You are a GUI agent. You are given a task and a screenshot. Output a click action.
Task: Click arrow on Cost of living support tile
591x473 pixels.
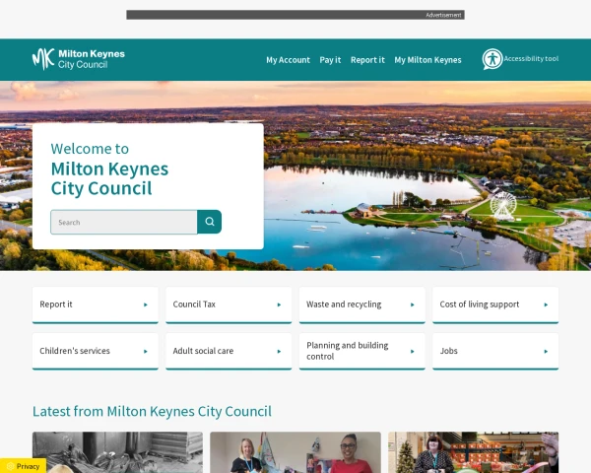546,304
